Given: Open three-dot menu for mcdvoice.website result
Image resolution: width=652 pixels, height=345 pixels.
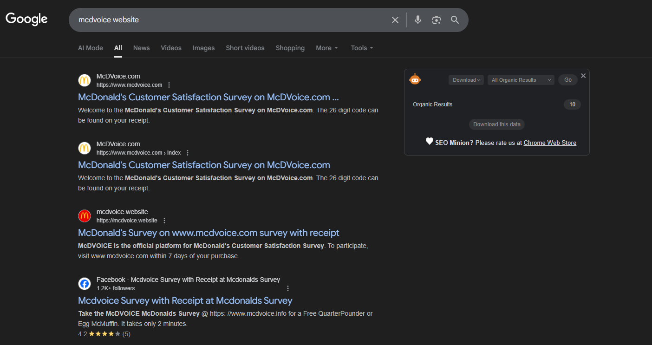Looking at the screenshot, I should coord(164,221).
